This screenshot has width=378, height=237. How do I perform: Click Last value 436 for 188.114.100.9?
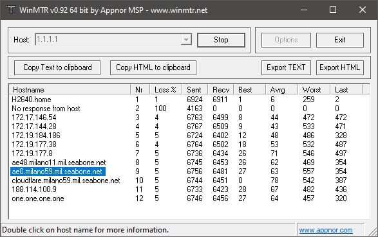click(341, 189)
